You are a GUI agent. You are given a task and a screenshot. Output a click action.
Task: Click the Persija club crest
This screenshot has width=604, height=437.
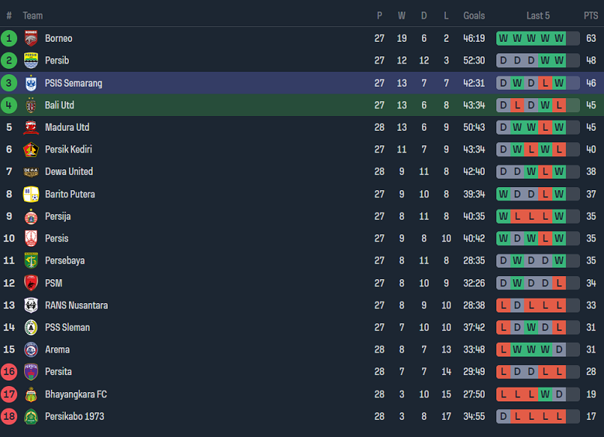31,217
